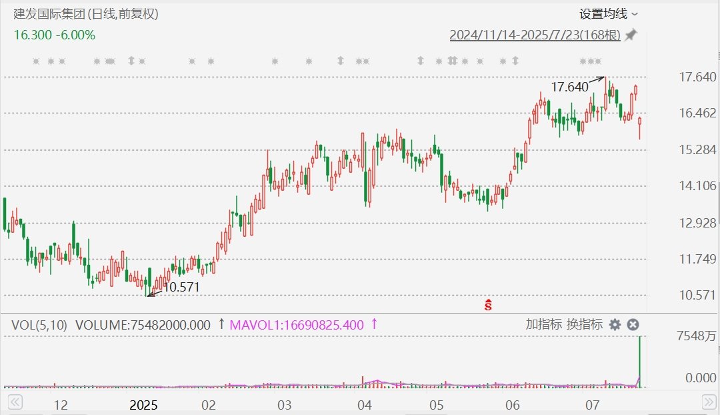Click the 17.640 high price annotation
Viewport: 720px width, 415px height.
pos(569,87)
